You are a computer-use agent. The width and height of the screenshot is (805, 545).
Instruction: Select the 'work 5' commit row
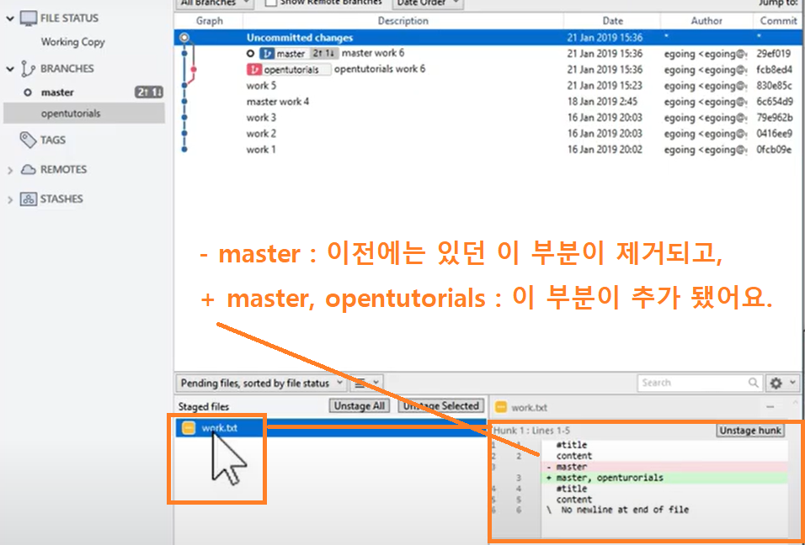(488, 86)
